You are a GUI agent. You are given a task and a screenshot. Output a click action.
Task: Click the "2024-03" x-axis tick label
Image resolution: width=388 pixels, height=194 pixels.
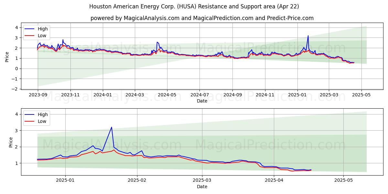tap(135, 95)
